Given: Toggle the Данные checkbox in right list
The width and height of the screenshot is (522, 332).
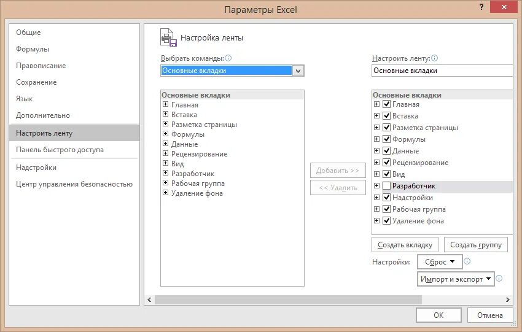Looking at the screenshot, I should coord(386,151).
